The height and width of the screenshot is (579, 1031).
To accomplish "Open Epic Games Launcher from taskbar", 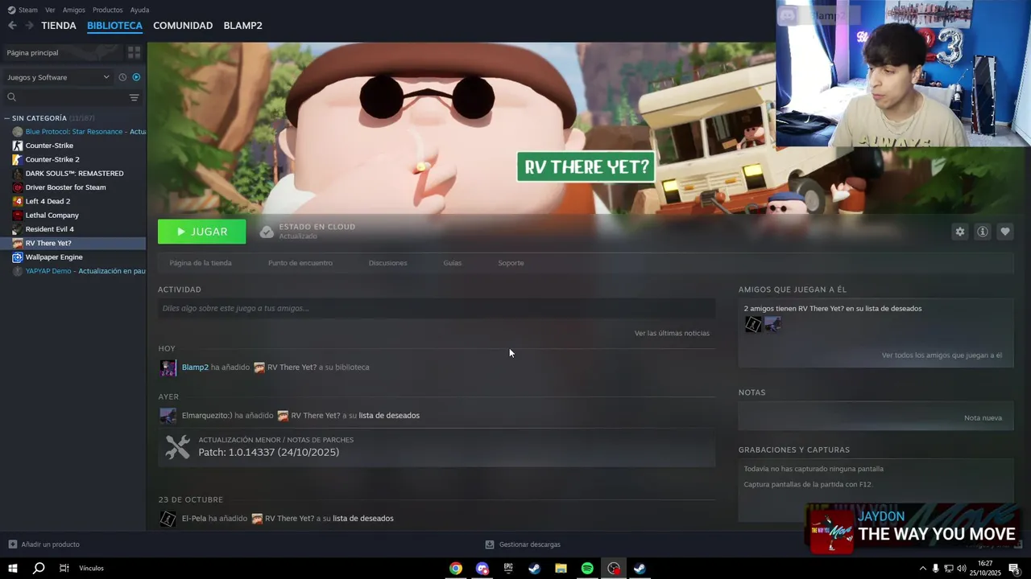I will click(508, 569).
